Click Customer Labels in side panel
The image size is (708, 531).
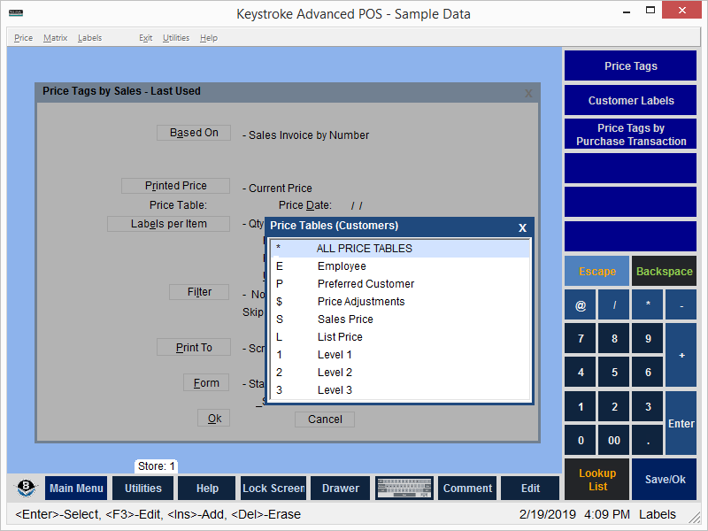point(630,100)
